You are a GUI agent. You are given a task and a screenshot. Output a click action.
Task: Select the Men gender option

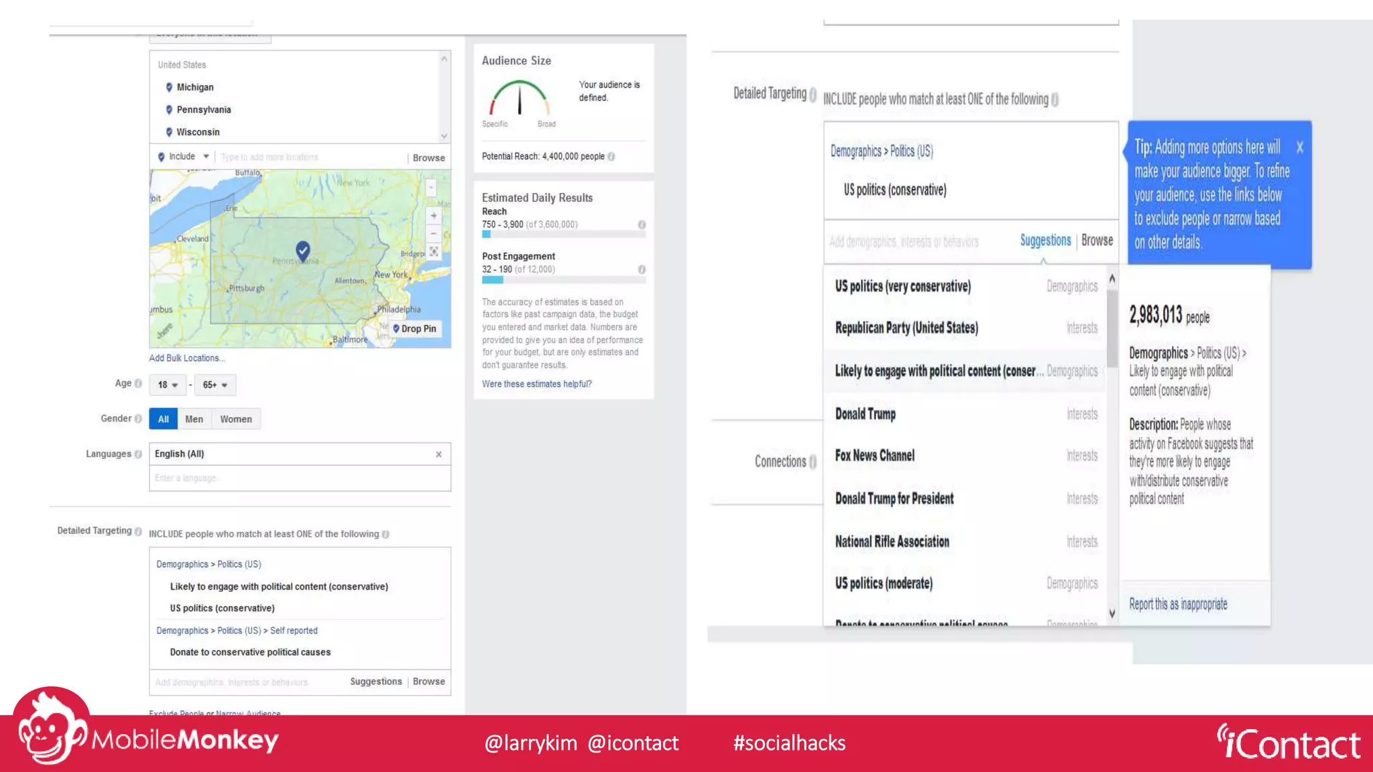point(194,419)
